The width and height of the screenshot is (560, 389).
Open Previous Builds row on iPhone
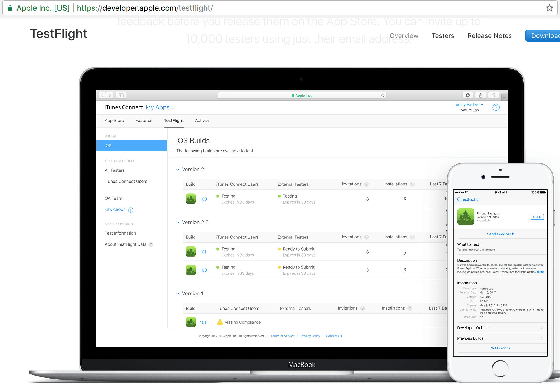(500, 338)
